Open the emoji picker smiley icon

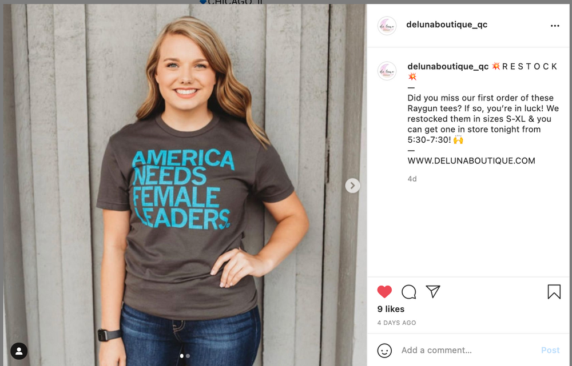384,350
